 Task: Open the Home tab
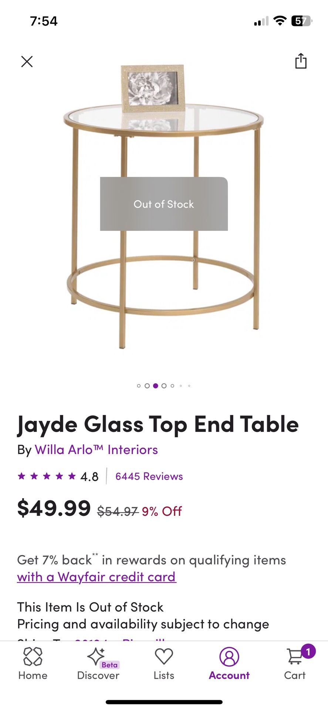(x=33, y=664)
